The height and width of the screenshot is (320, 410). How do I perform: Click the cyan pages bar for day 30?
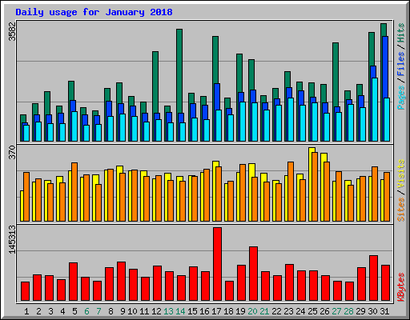point(375,110)
